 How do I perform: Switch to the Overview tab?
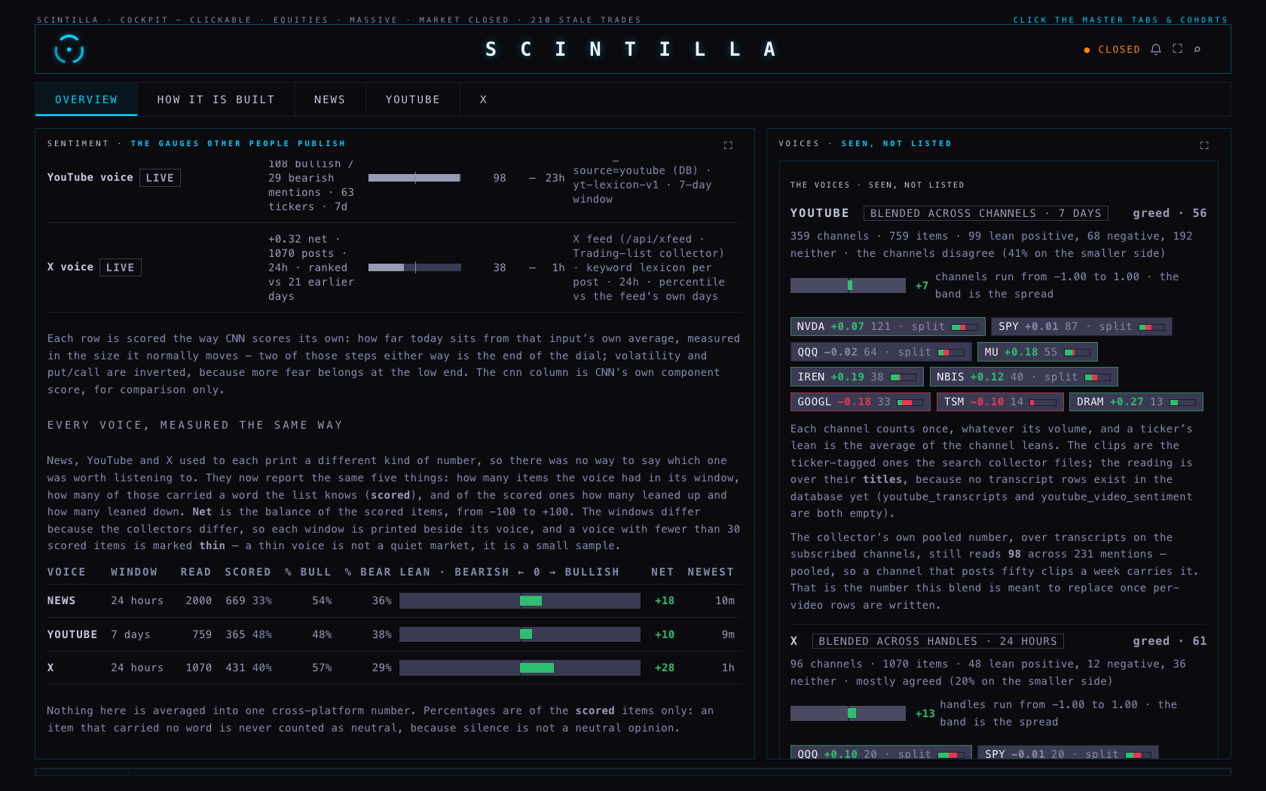[86, 99]
